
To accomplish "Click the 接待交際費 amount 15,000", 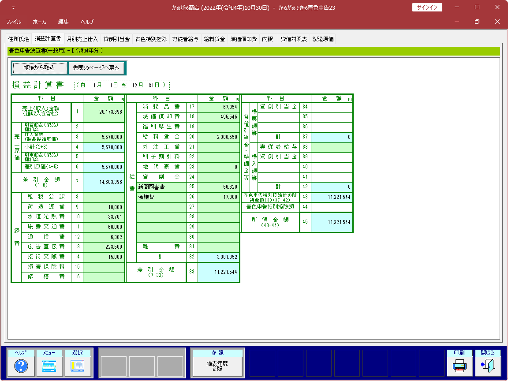I will click(104, 257).
